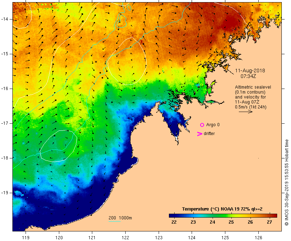This screenshot has height=241, width=291.
Task: Click the 'Altimetric sealevel' text line
Action: tap(253, 87)
